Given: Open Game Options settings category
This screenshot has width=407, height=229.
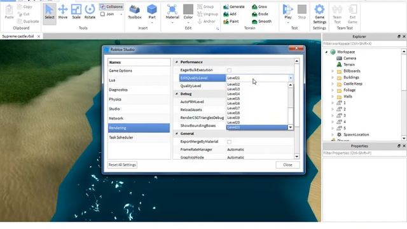Looking at the screenshot, I should click(139, 71).
